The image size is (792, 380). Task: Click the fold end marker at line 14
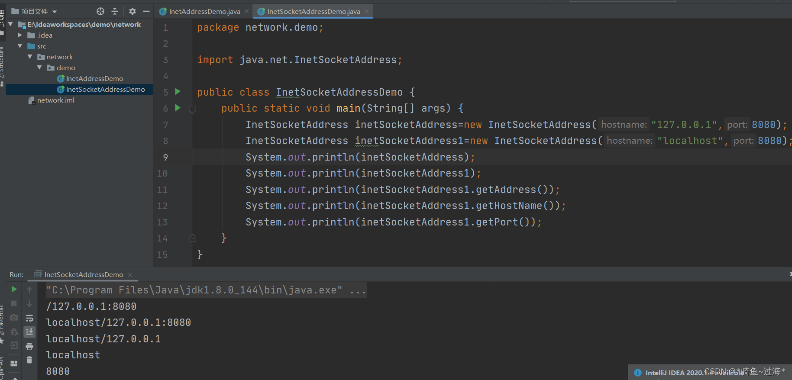click(x=193, y=238)
